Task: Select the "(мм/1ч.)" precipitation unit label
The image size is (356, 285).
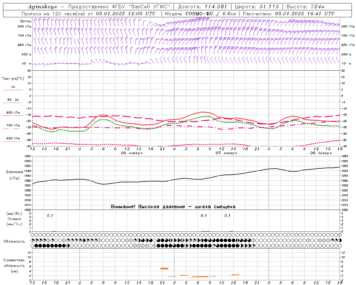Action: pos(14,224)
